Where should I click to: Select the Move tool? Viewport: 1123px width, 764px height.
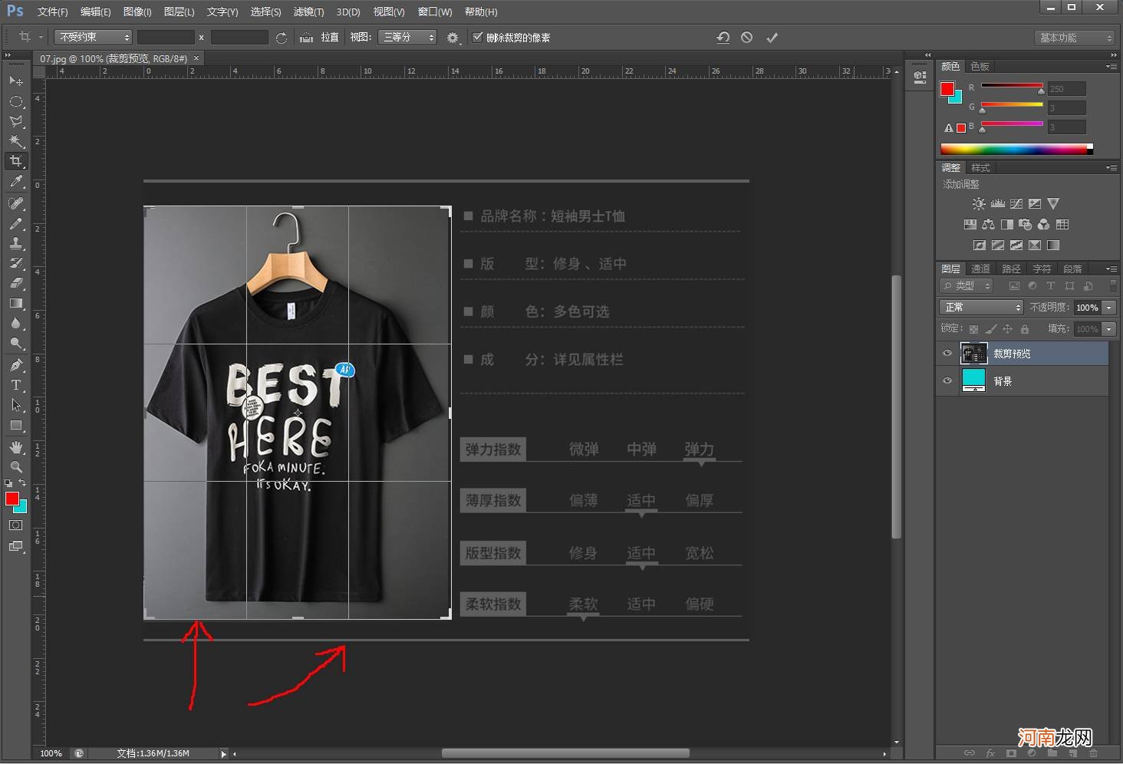pos(15,81)
